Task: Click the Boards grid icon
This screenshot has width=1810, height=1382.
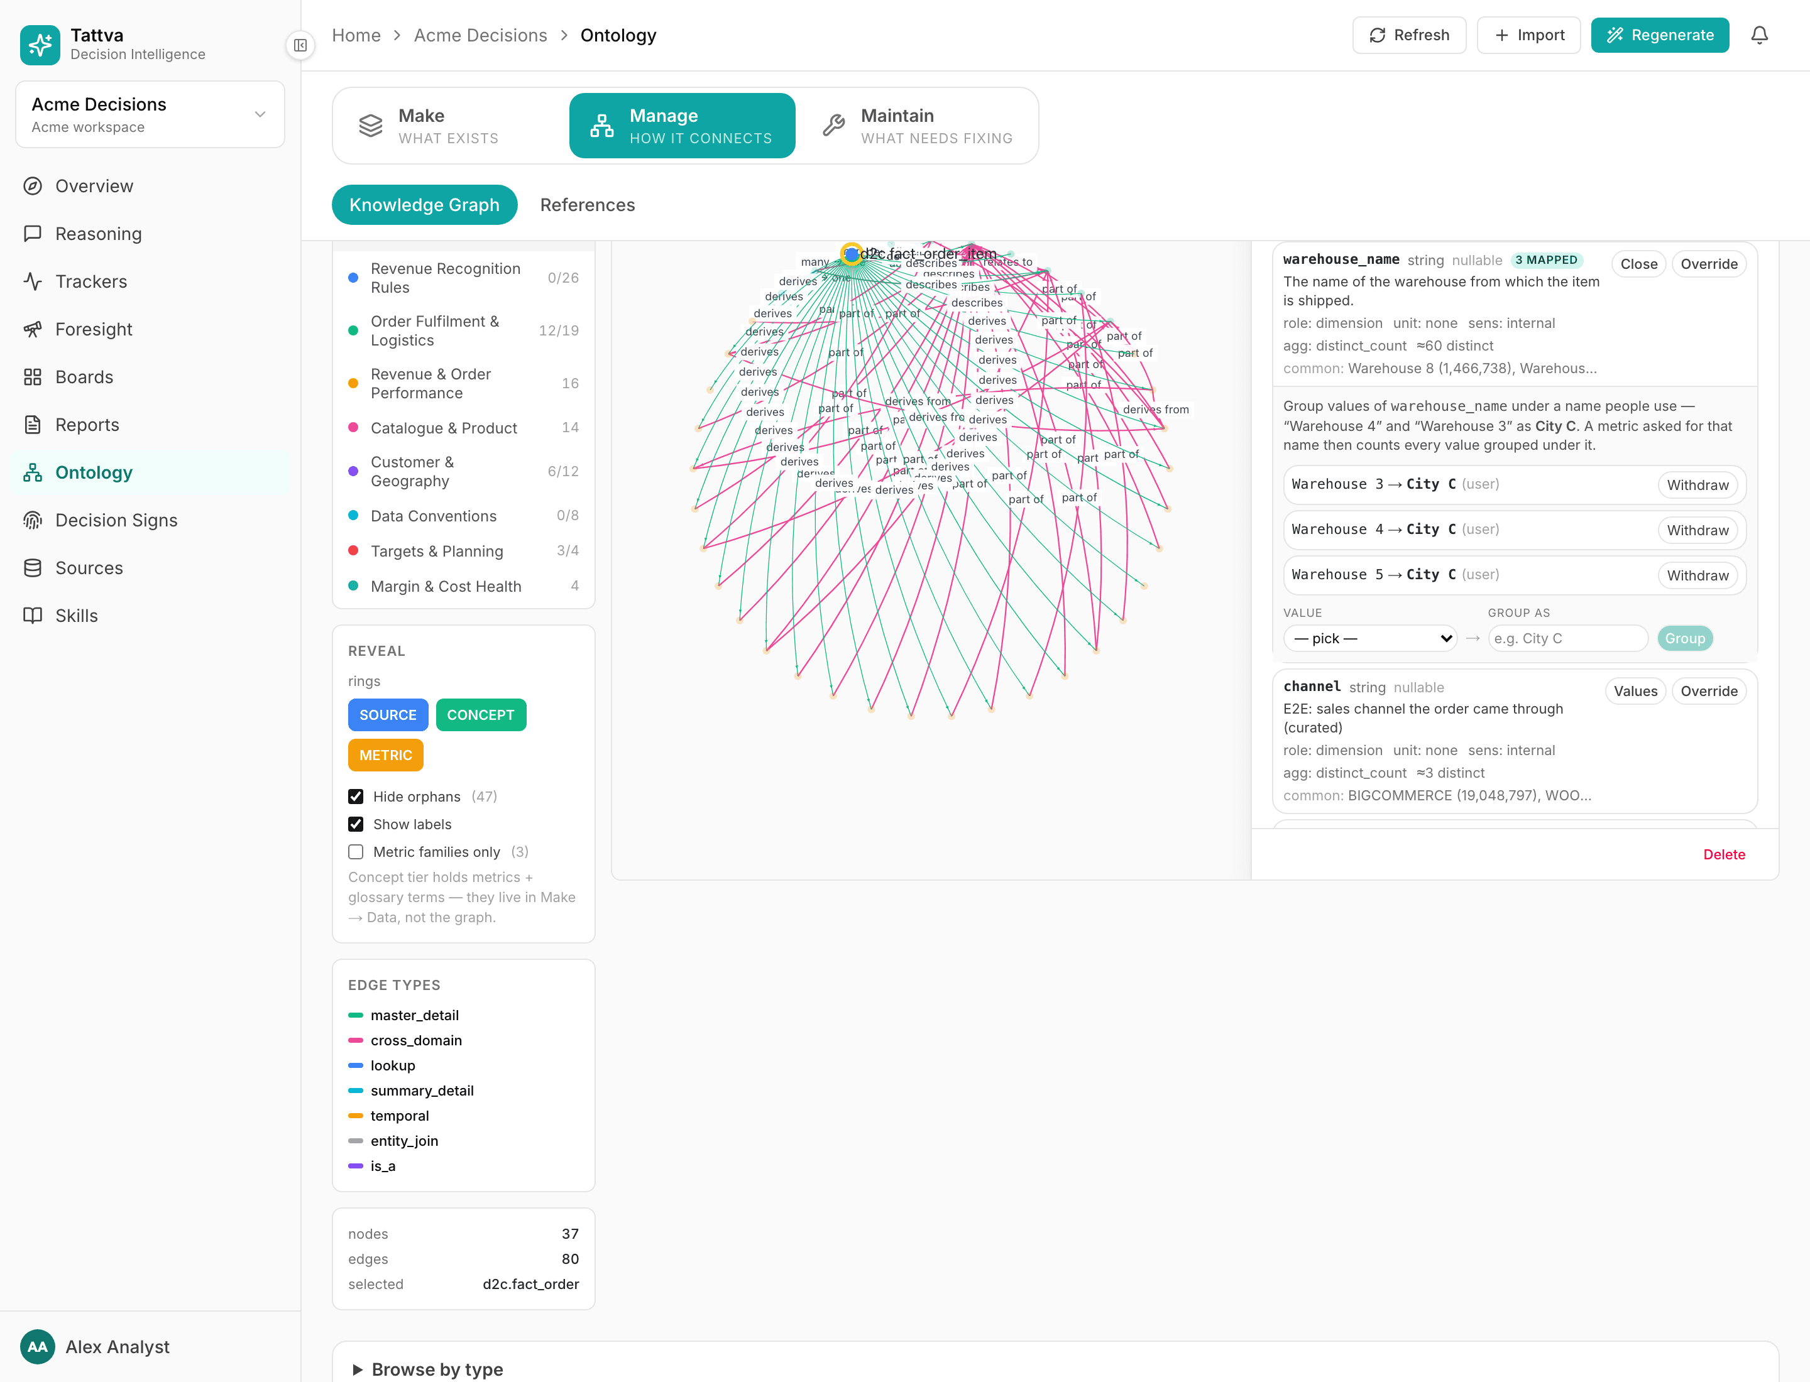Action: pyautogui.click(x=33, y=377)
